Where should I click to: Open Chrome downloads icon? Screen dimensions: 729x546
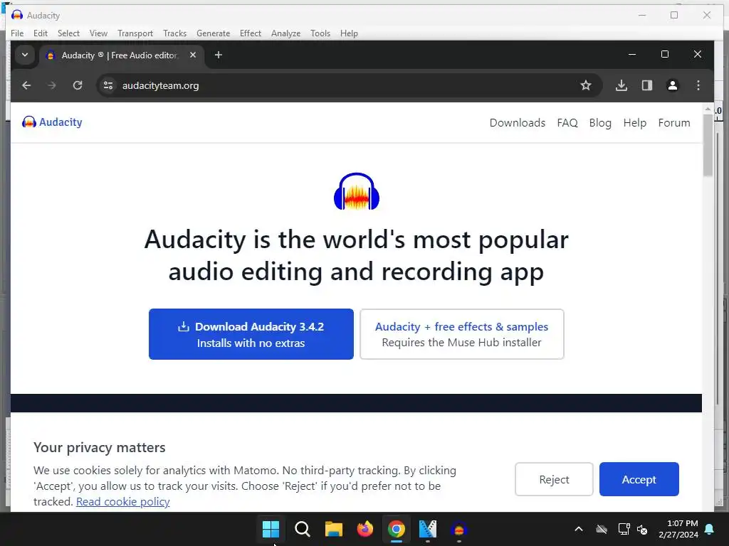click(622, 85)
